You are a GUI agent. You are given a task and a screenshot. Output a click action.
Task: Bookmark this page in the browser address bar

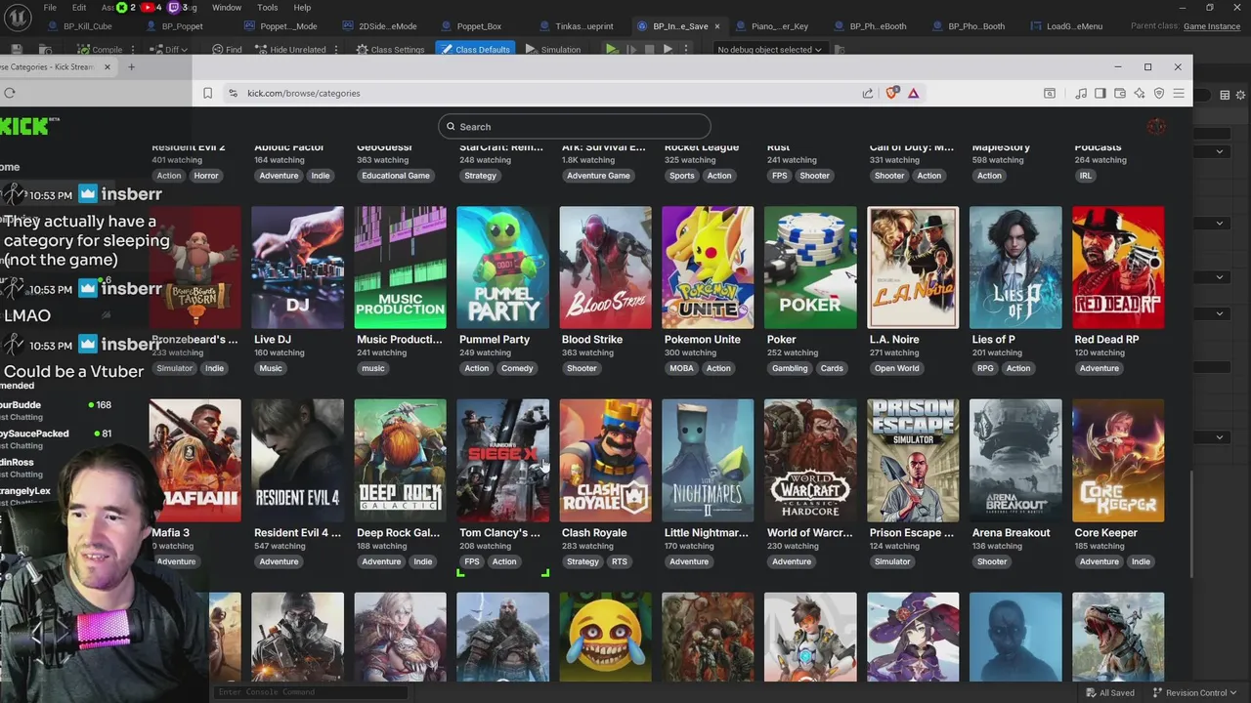point(207,93)
